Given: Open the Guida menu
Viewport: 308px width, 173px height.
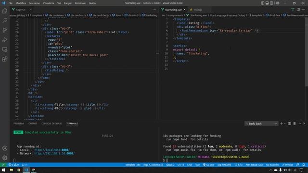Looking at the screenshot, I should pyautogui.click(x=92, y=3).
